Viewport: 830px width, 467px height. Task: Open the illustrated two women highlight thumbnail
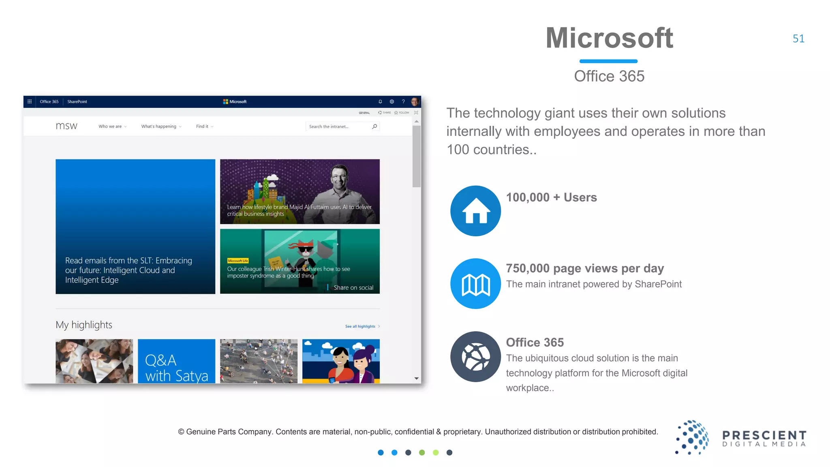coord(341,361)
